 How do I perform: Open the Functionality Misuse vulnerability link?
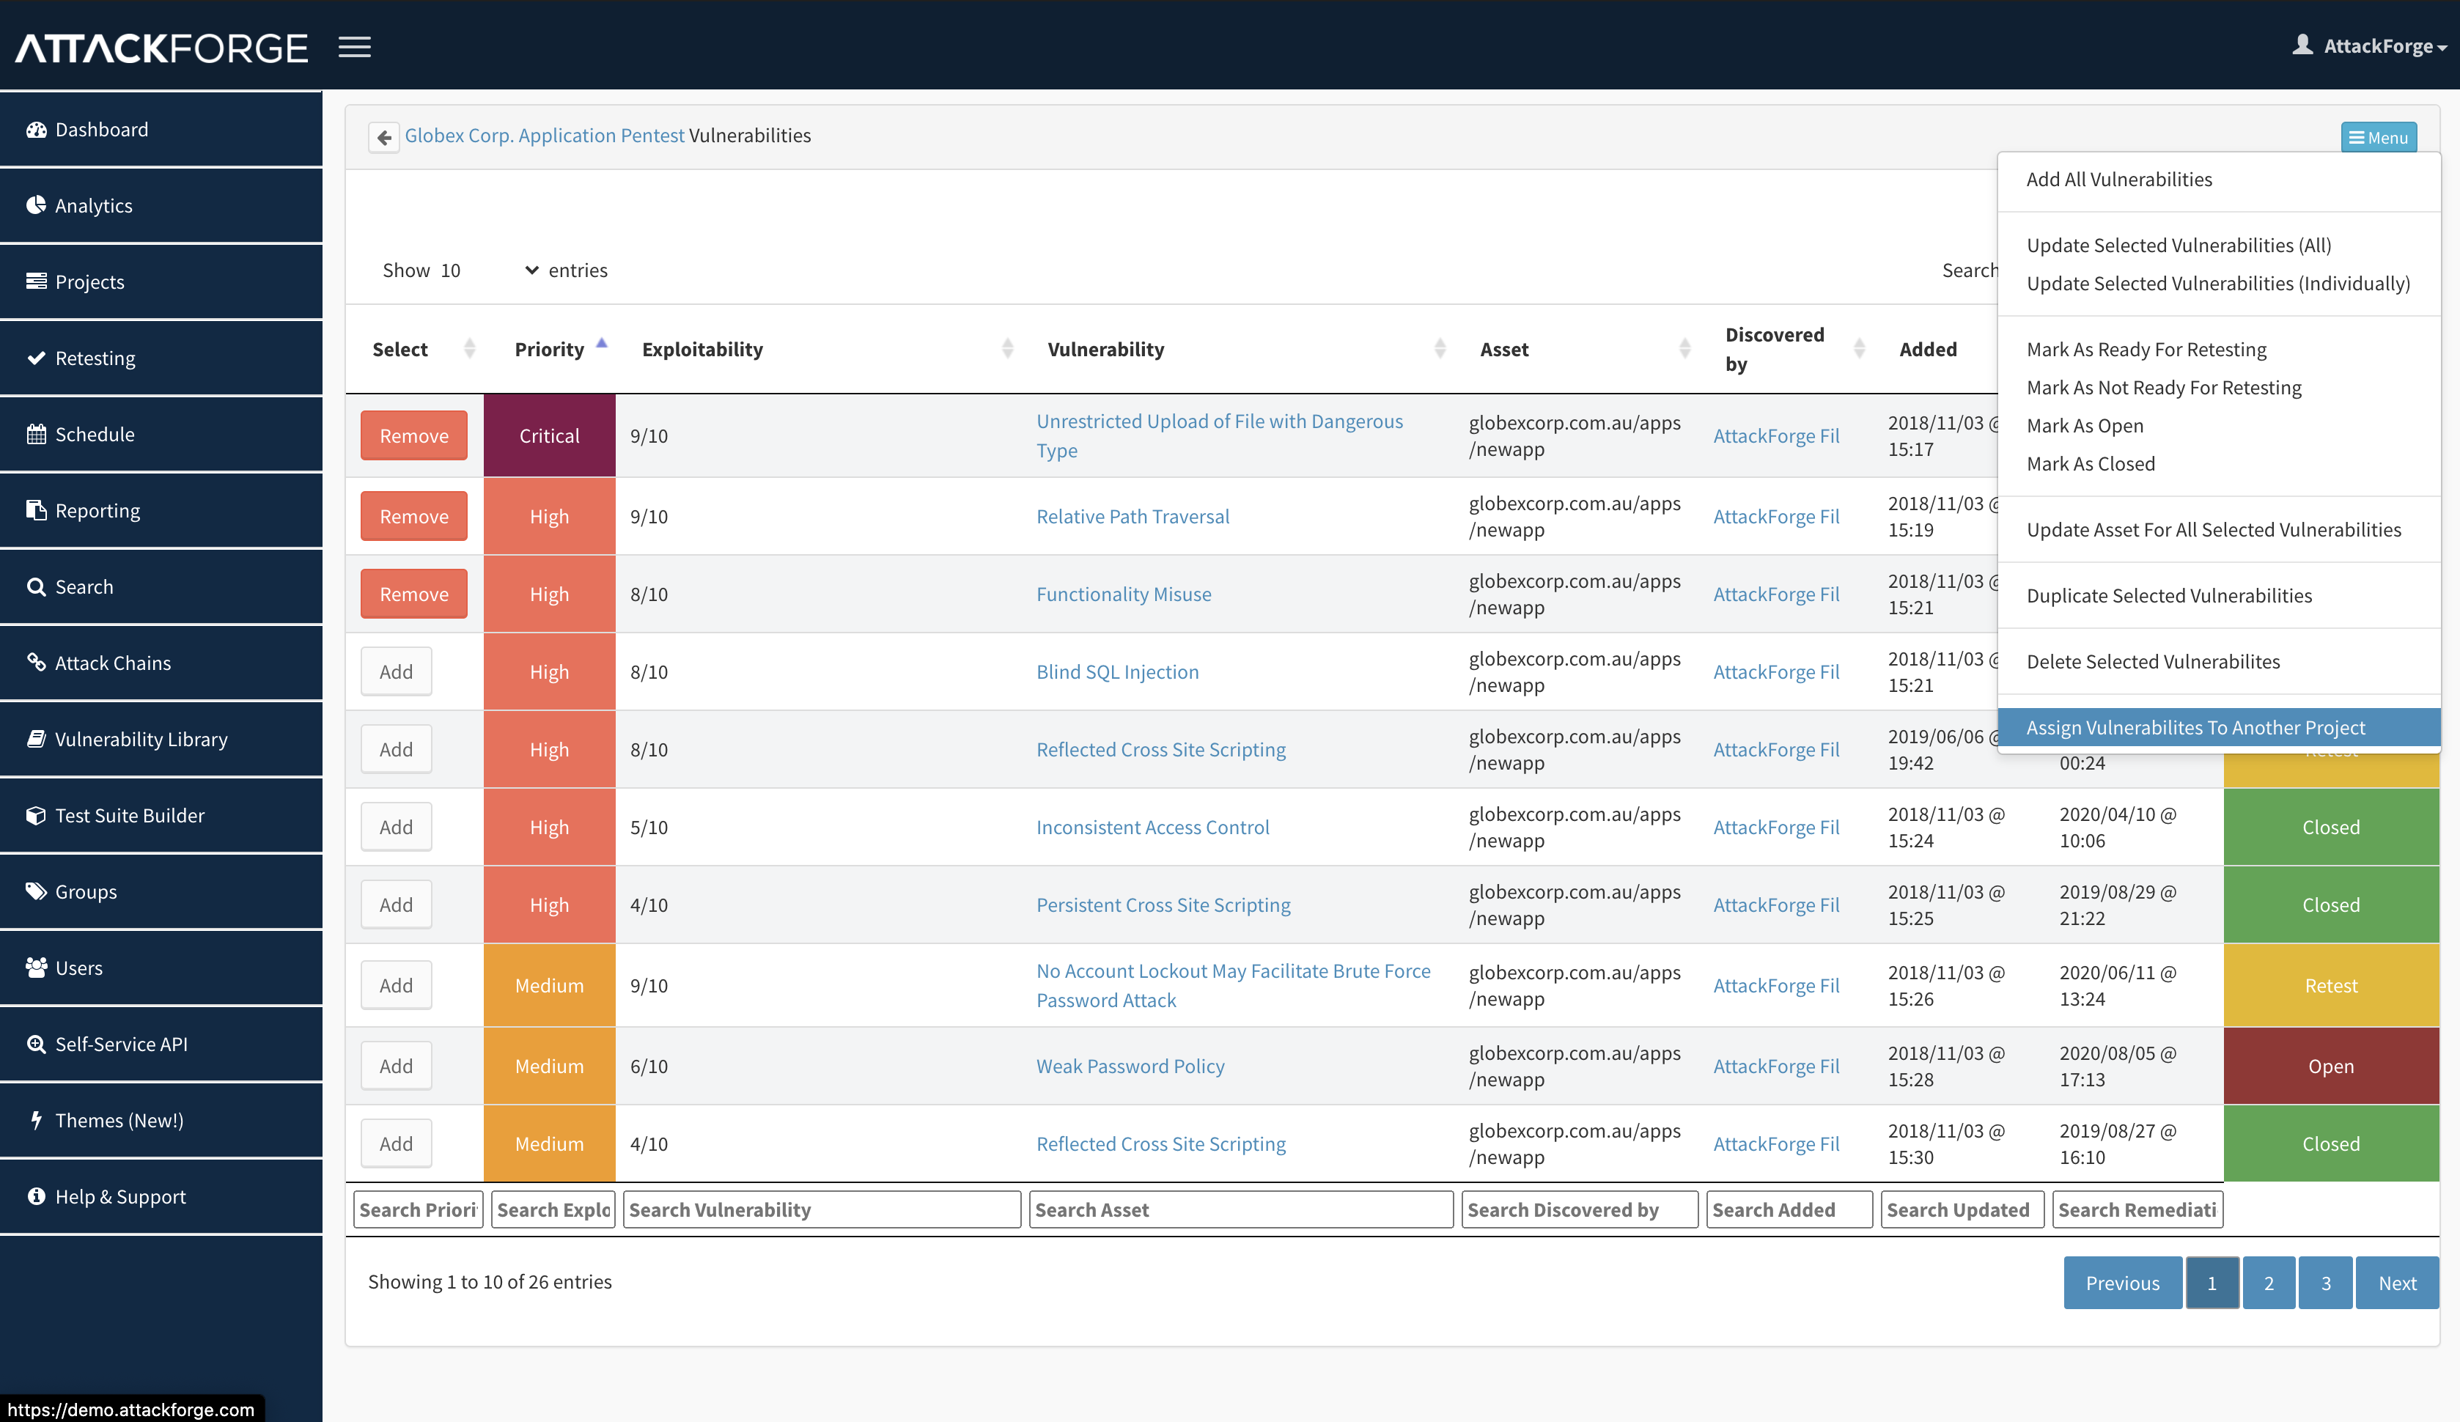(x=1124, y=594)
